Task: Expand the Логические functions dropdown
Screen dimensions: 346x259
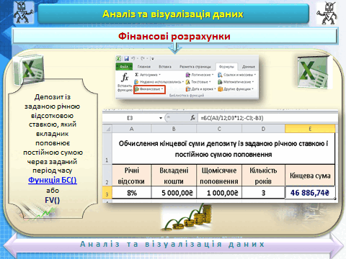Action: click(200, 75)
